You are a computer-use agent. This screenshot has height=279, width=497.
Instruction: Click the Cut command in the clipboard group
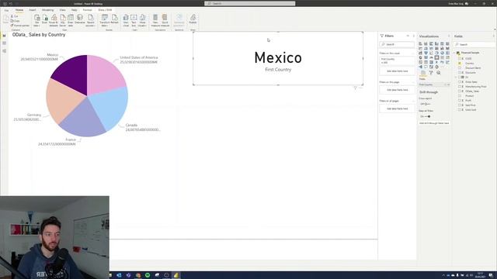pos(14,16)
